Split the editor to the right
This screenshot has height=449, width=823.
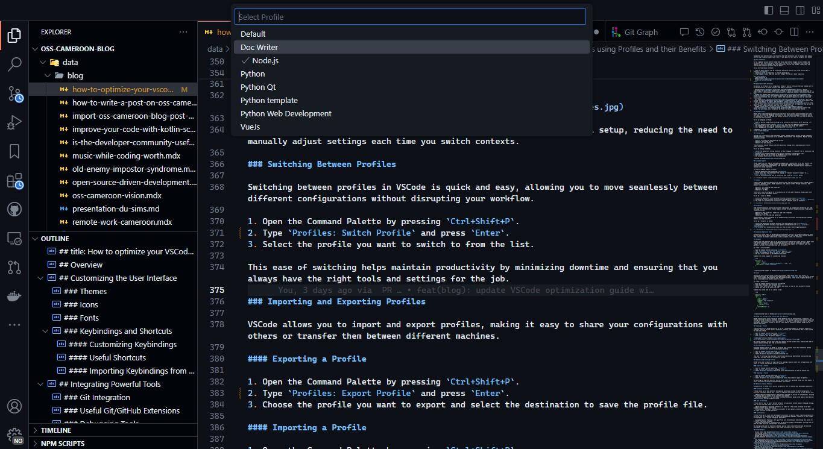coord(794,32)
